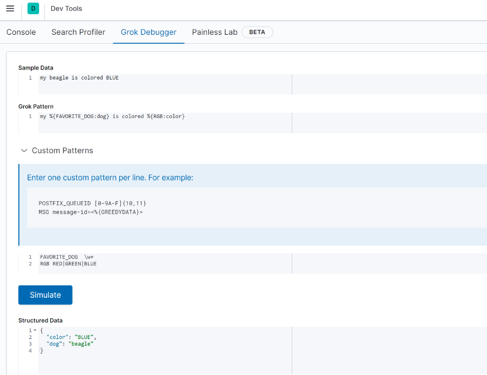This screenshot has width=487, height=375.
Task: Click in the Grok Pattern editor
Action: (252, 123)
